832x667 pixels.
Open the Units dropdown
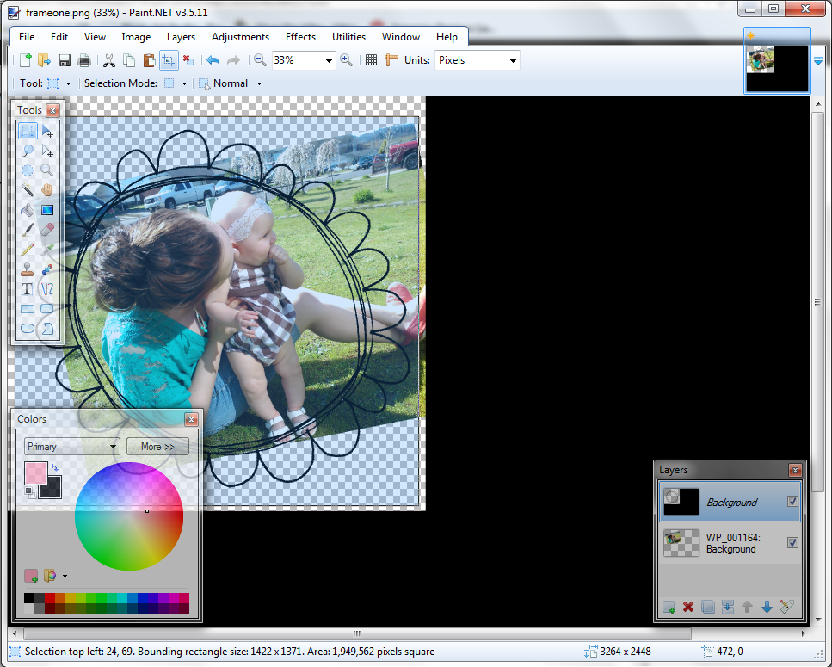(512, 60)
